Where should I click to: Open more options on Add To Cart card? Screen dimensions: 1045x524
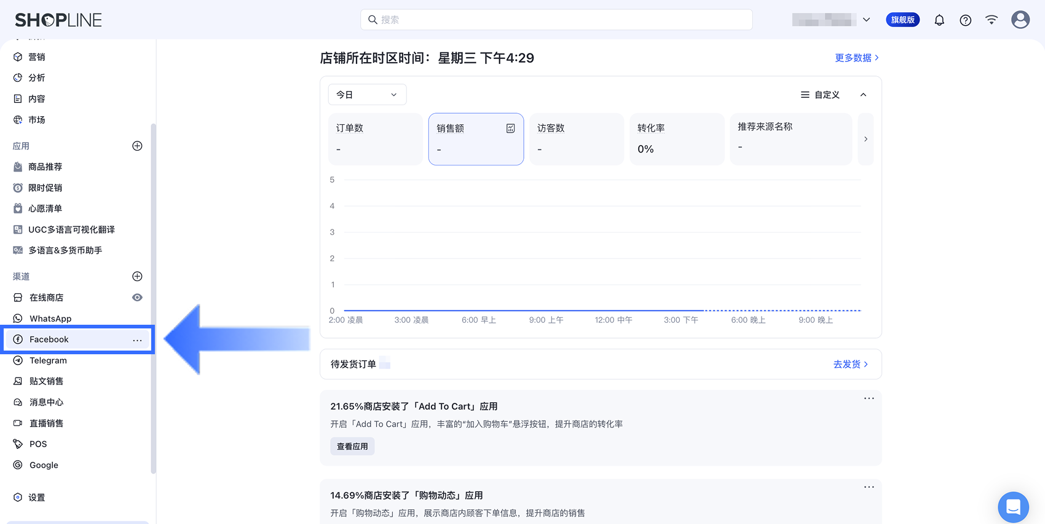click(869, 399)
